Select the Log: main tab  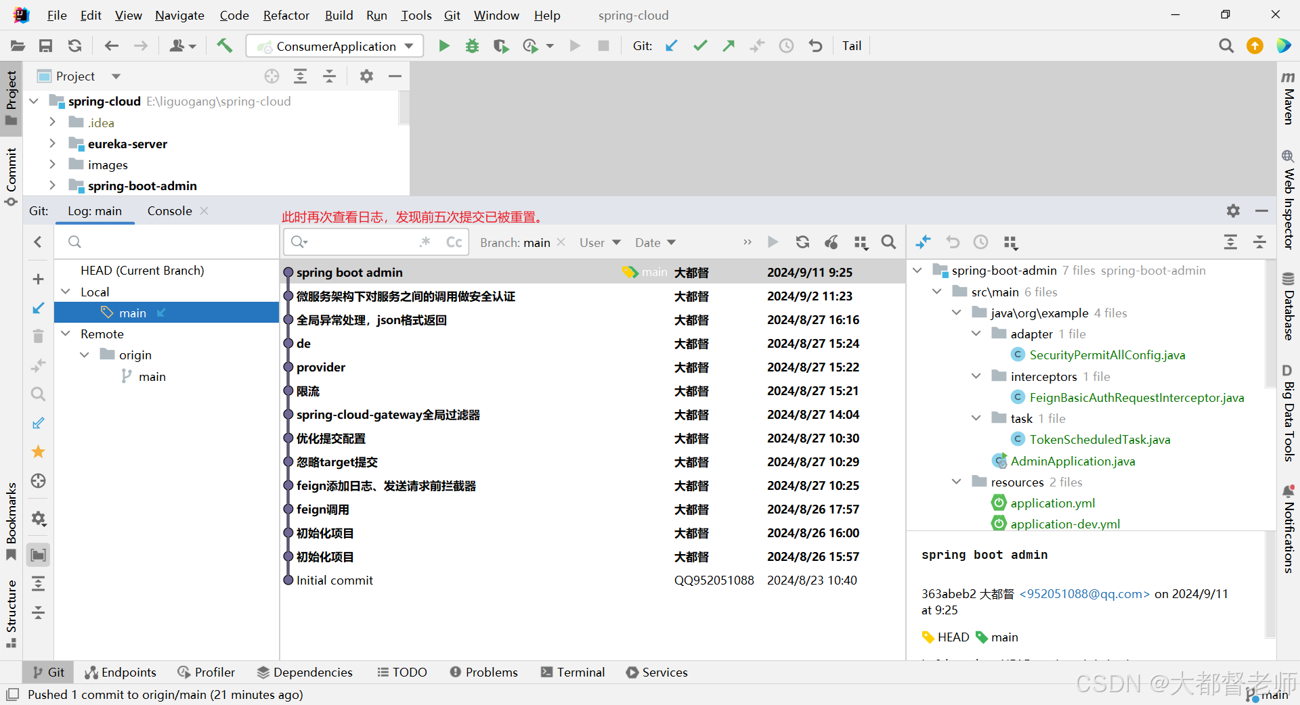[95, 211]
